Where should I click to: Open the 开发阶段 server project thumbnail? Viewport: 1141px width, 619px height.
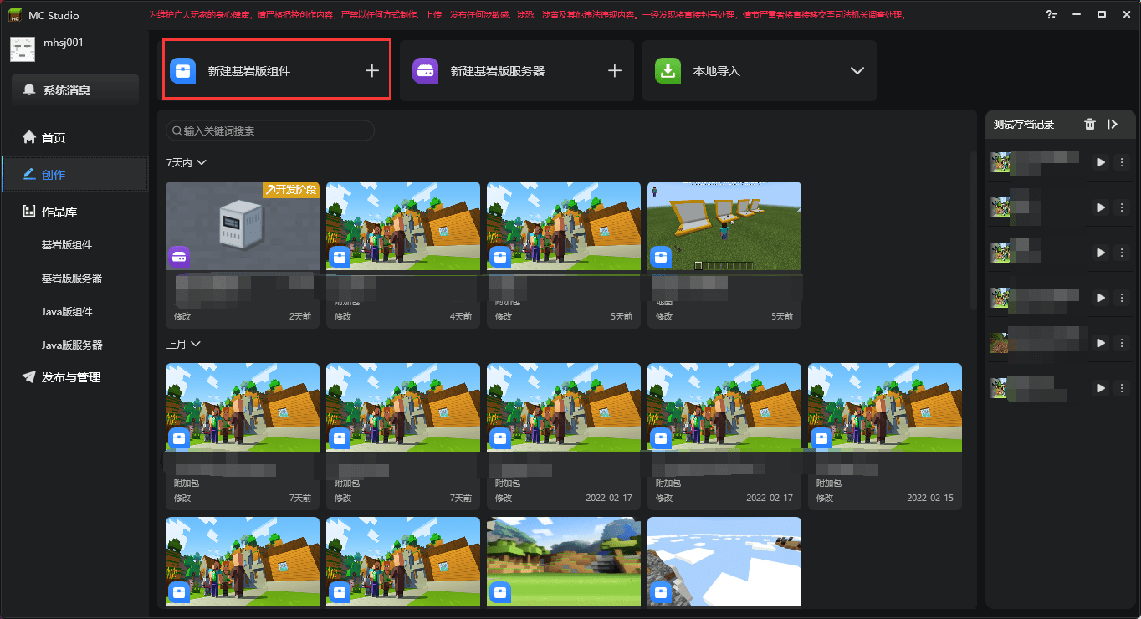(x=243, y=226)
